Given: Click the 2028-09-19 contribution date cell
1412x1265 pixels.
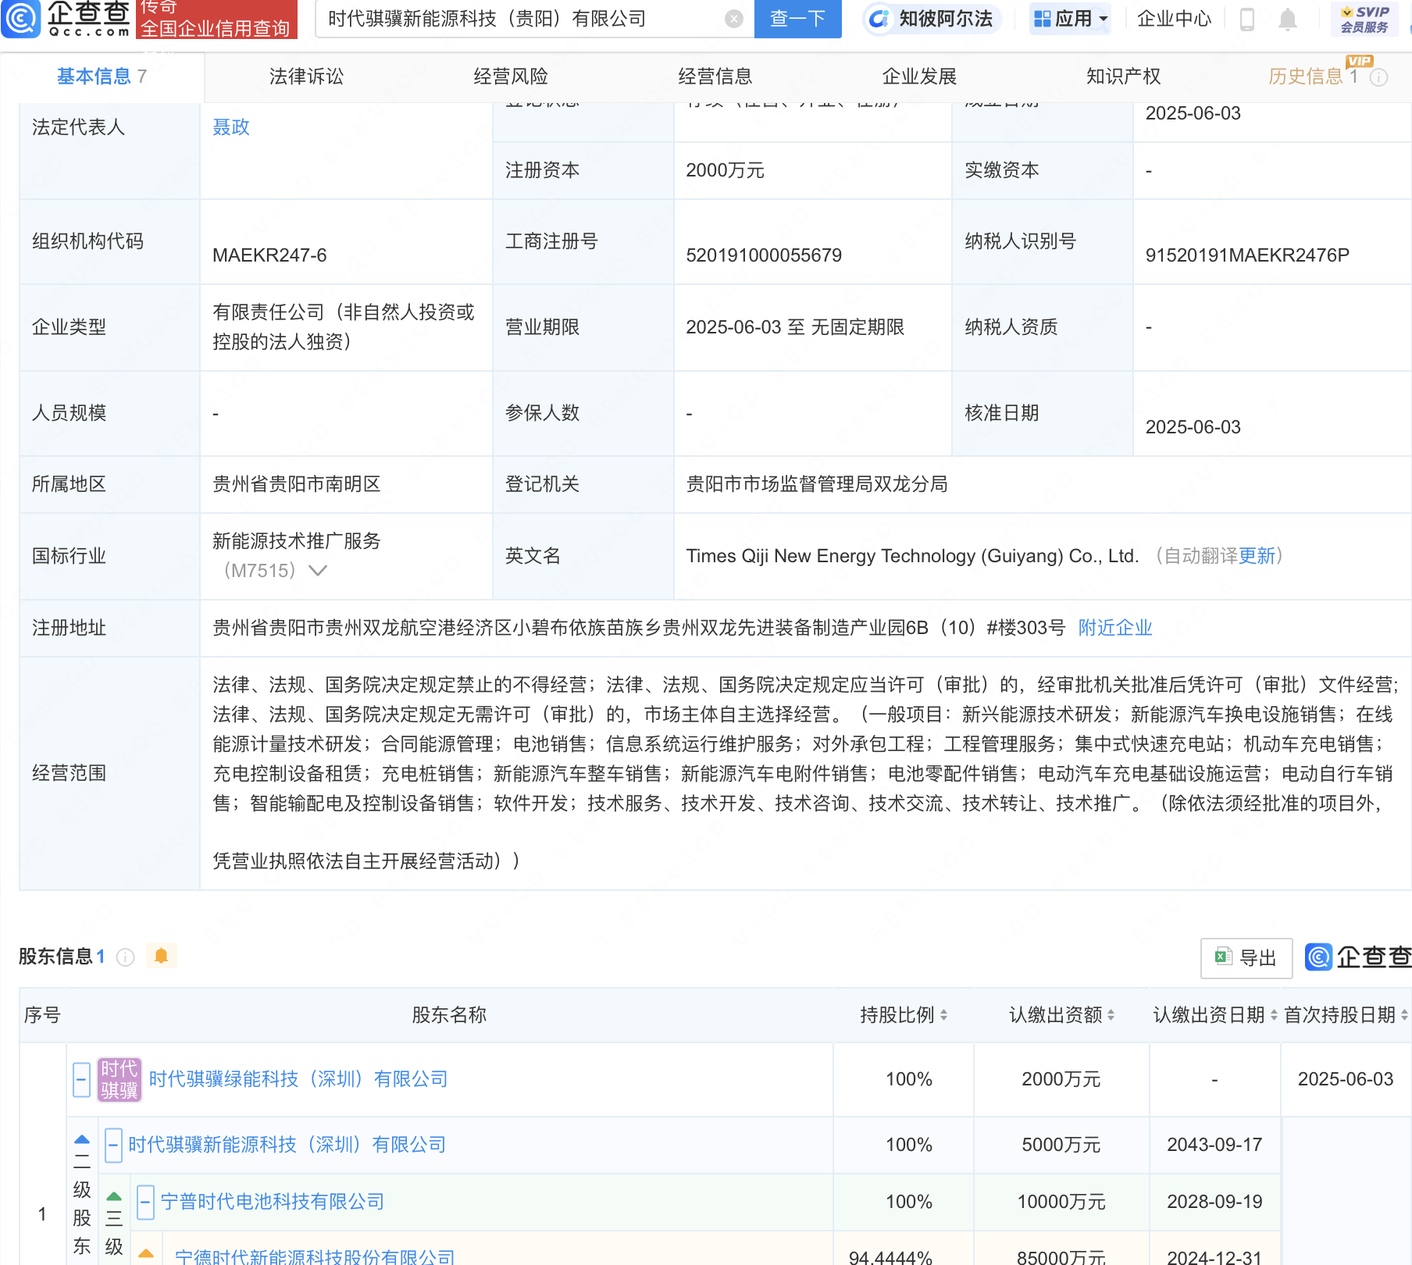Looking at the screenshot, I should (x=1214, y=1202).
